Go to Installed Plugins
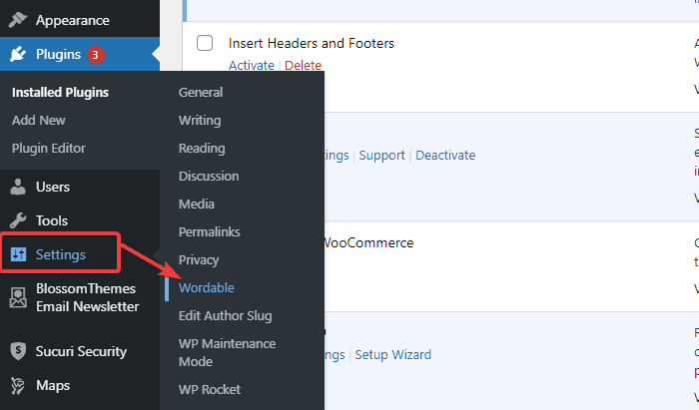 60,92
